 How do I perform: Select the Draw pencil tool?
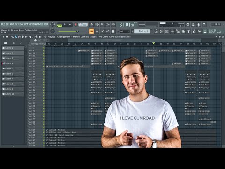(12, 37)
